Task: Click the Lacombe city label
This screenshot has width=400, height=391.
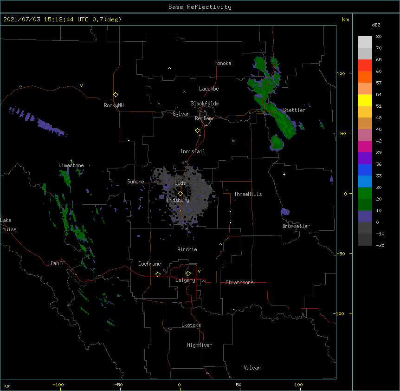Action: pyautogui.click(x=209, y=89)
